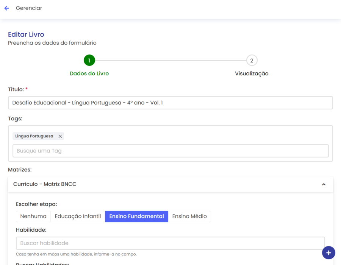Click the Gerenciar header link
Image resolution: width=341 pixels, height=265 pixels.
pos(29,8)
